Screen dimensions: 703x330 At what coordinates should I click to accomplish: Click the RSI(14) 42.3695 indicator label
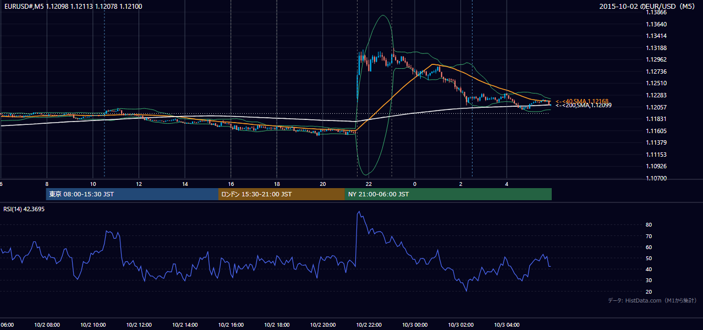click(24, 209)
